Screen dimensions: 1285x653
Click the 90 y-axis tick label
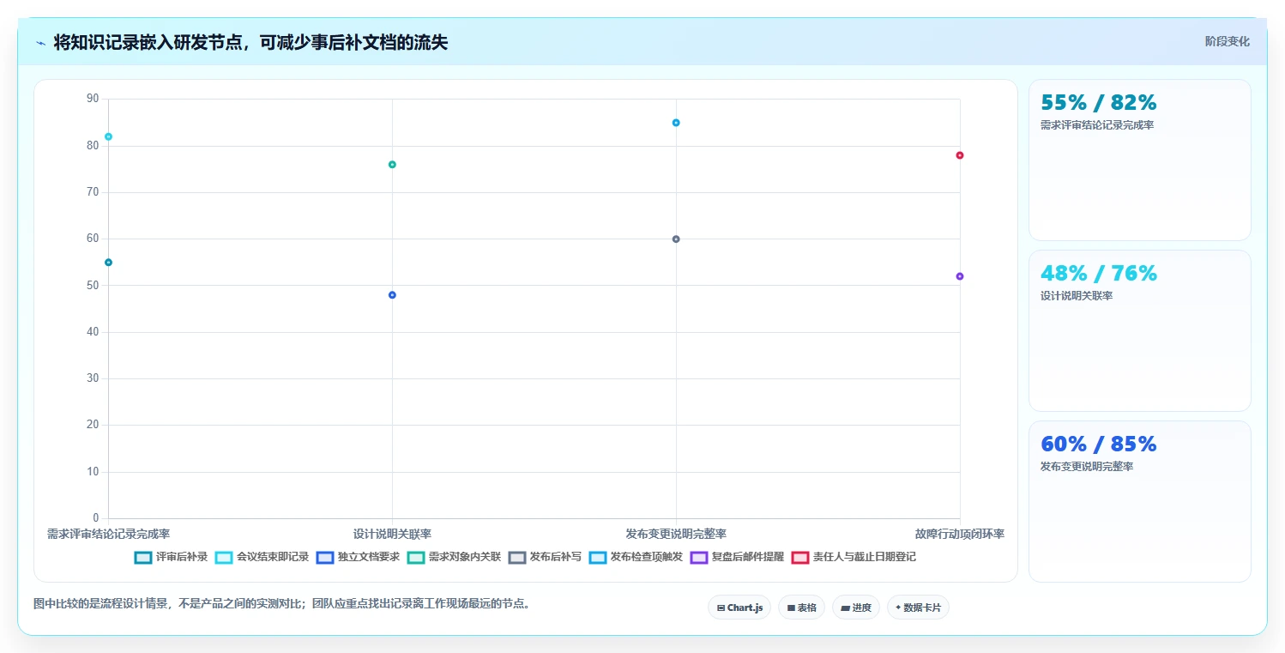click(x=93, y=99)
